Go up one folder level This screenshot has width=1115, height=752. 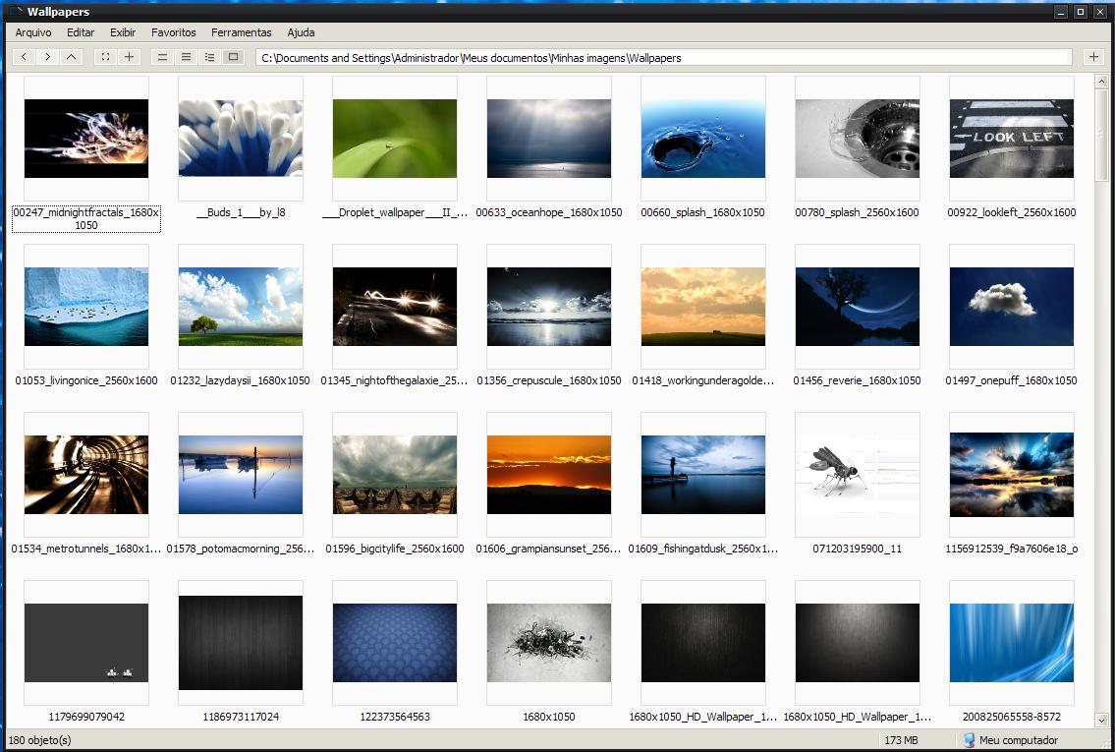click(72, 57)
